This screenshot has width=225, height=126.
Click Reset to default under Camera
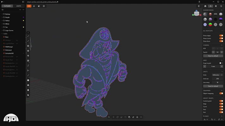213,56
